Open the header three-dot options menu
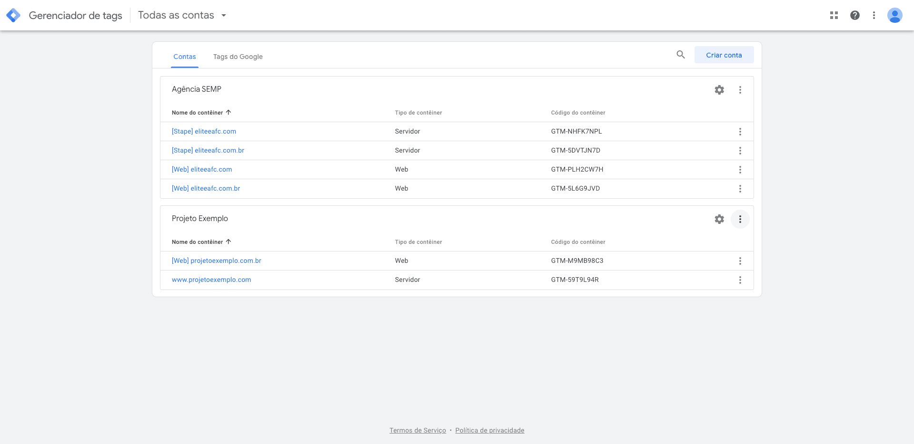Image resolution: width=914 pixels, height=444 pixels. pos(874,15)
